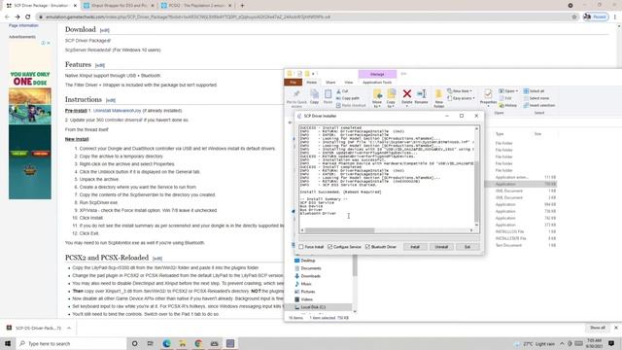Bookmark this page with the star icon

tap(574, 17)
